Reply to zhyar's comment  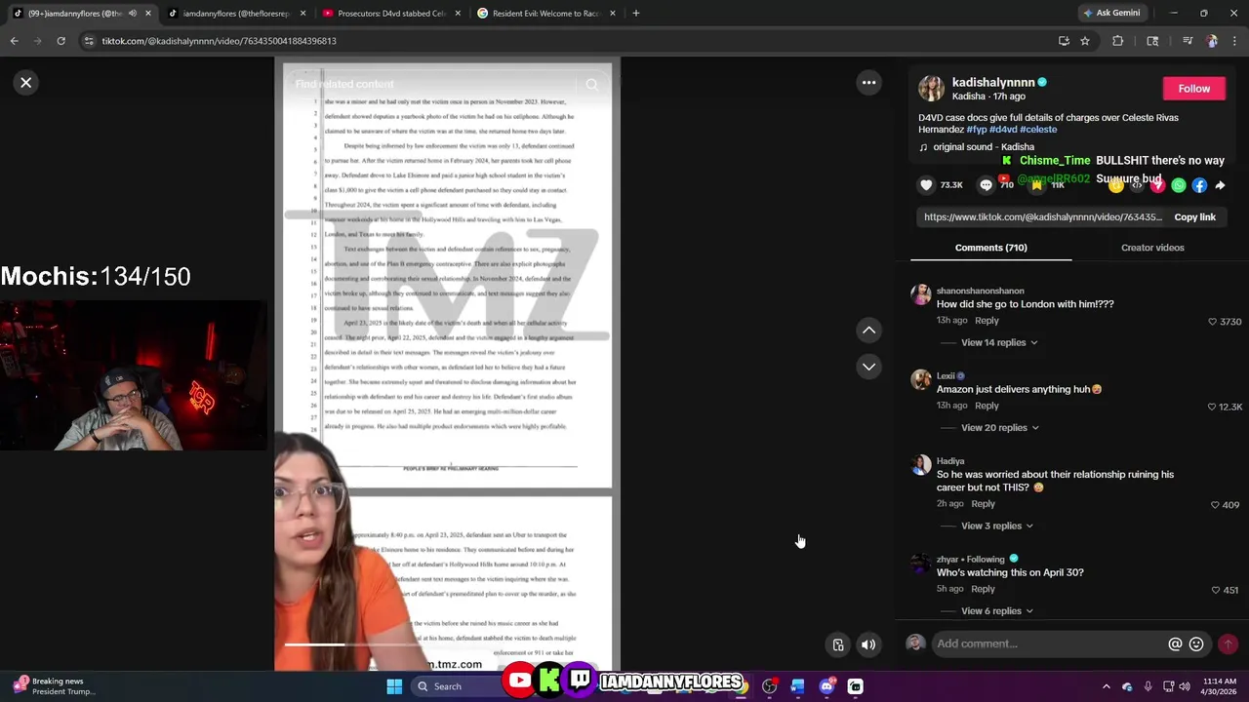pos(983,589)
